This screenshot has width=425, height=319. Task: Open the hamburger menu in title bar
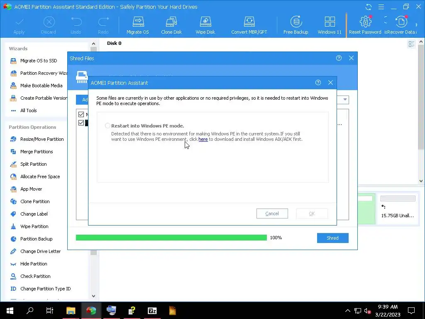381,7
